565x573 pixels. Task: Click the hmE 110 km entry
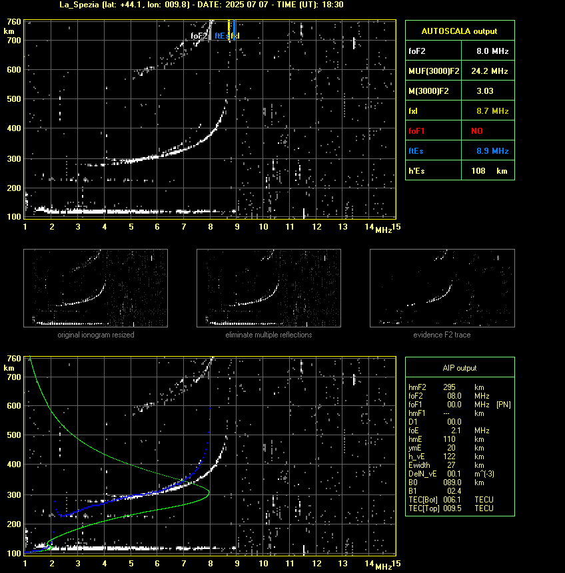coord(446,440)
